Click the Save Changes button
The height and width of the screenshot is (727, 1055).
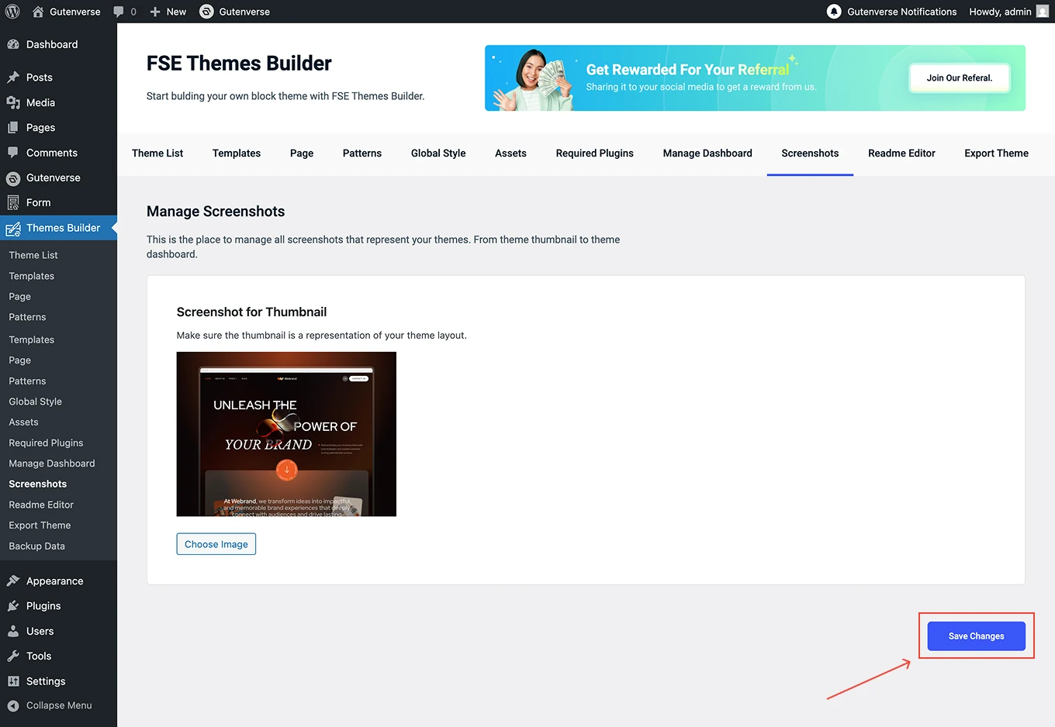click(x=976, y=636)
